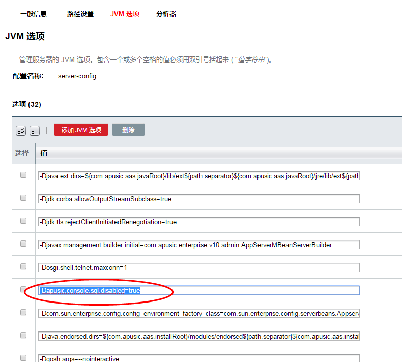402x362 pixels.
Task: Open the 路径设置 tab
Action: [x=80, y=14]
